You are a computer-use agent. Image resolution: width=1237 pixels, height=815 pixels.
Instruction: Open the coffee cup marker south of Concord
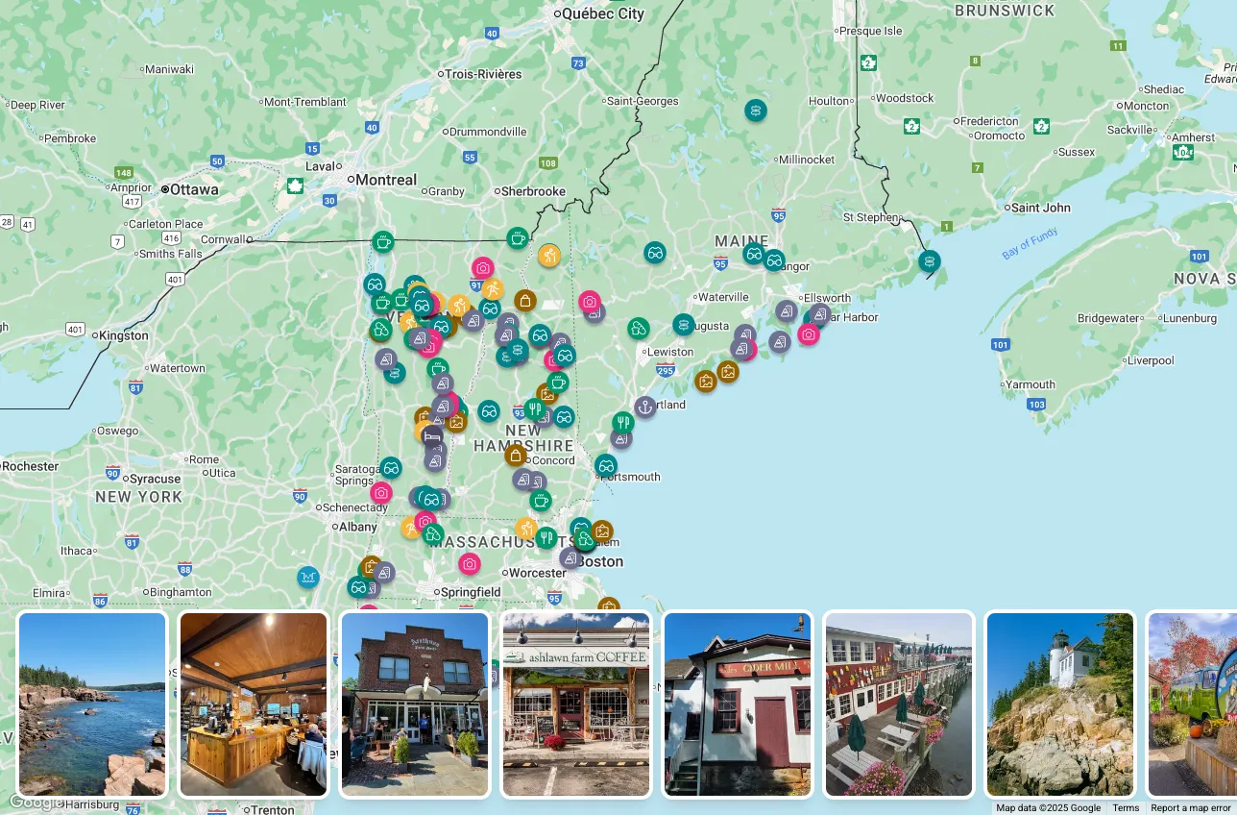click(x=541, y=500)
